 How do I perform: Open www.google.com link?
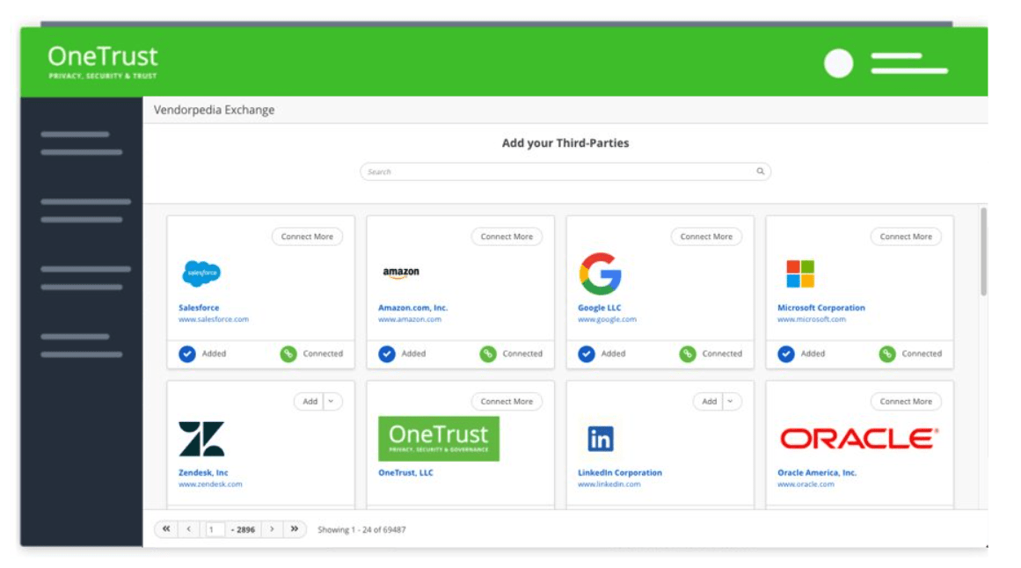pyautogui.click(x=607, y=319)
